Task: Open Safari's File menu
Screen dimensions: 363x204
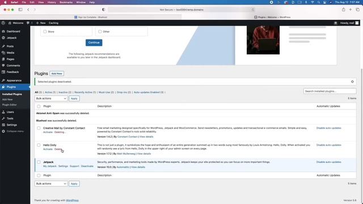Action: [24, 2]
